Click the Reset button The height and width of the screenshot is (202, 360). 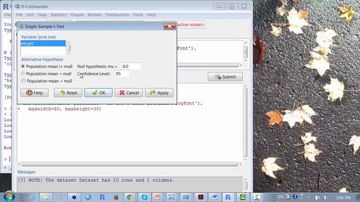tap(68, 93)
